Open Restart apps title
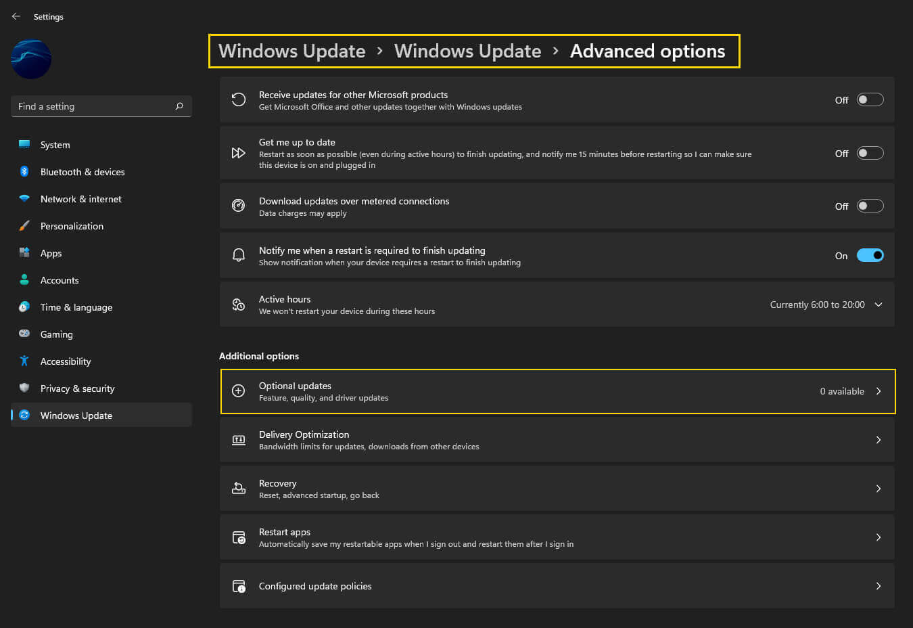The width and height of the screenshot is (913, 628). [285, 532]
